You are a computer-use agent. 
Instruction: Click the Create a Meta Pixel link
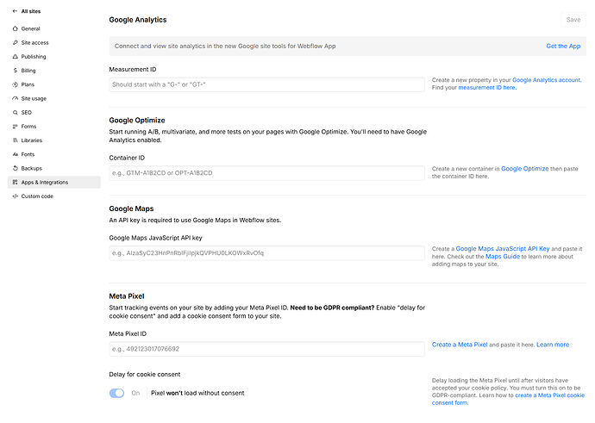coord(460,345)
